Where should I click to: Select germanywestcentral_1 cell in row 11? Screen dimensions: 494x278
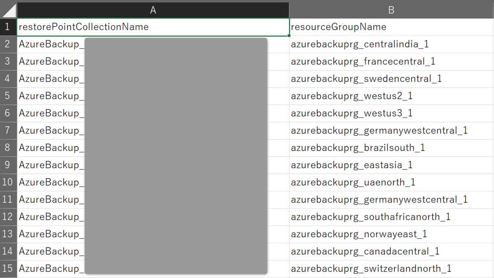[391, 200]
